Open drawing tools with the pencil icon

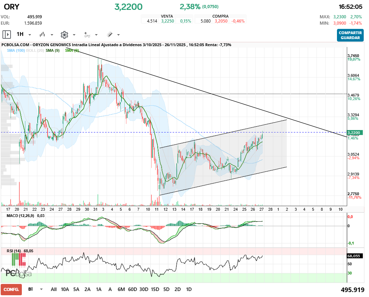coord(110,35)
